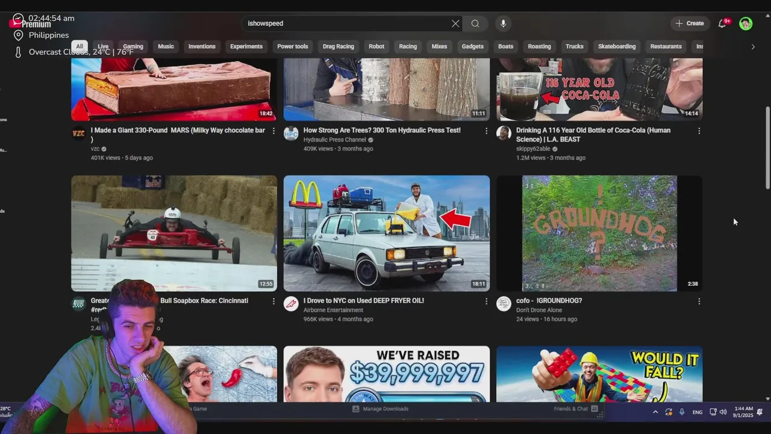Open the Create dropdown button
This screenshot has height=434, width=771.
click(x=690, y=24)
